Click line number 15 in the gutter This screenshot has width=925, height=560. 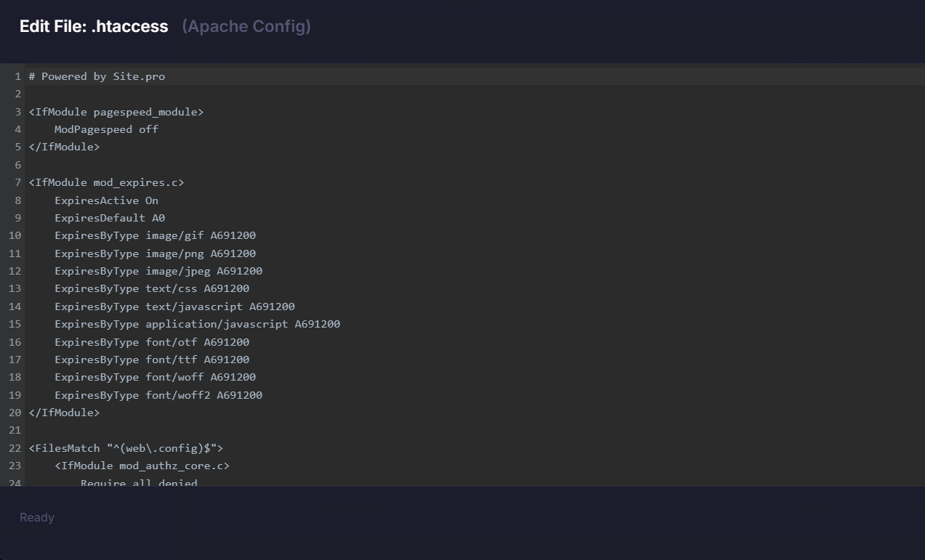coord(15,324)
